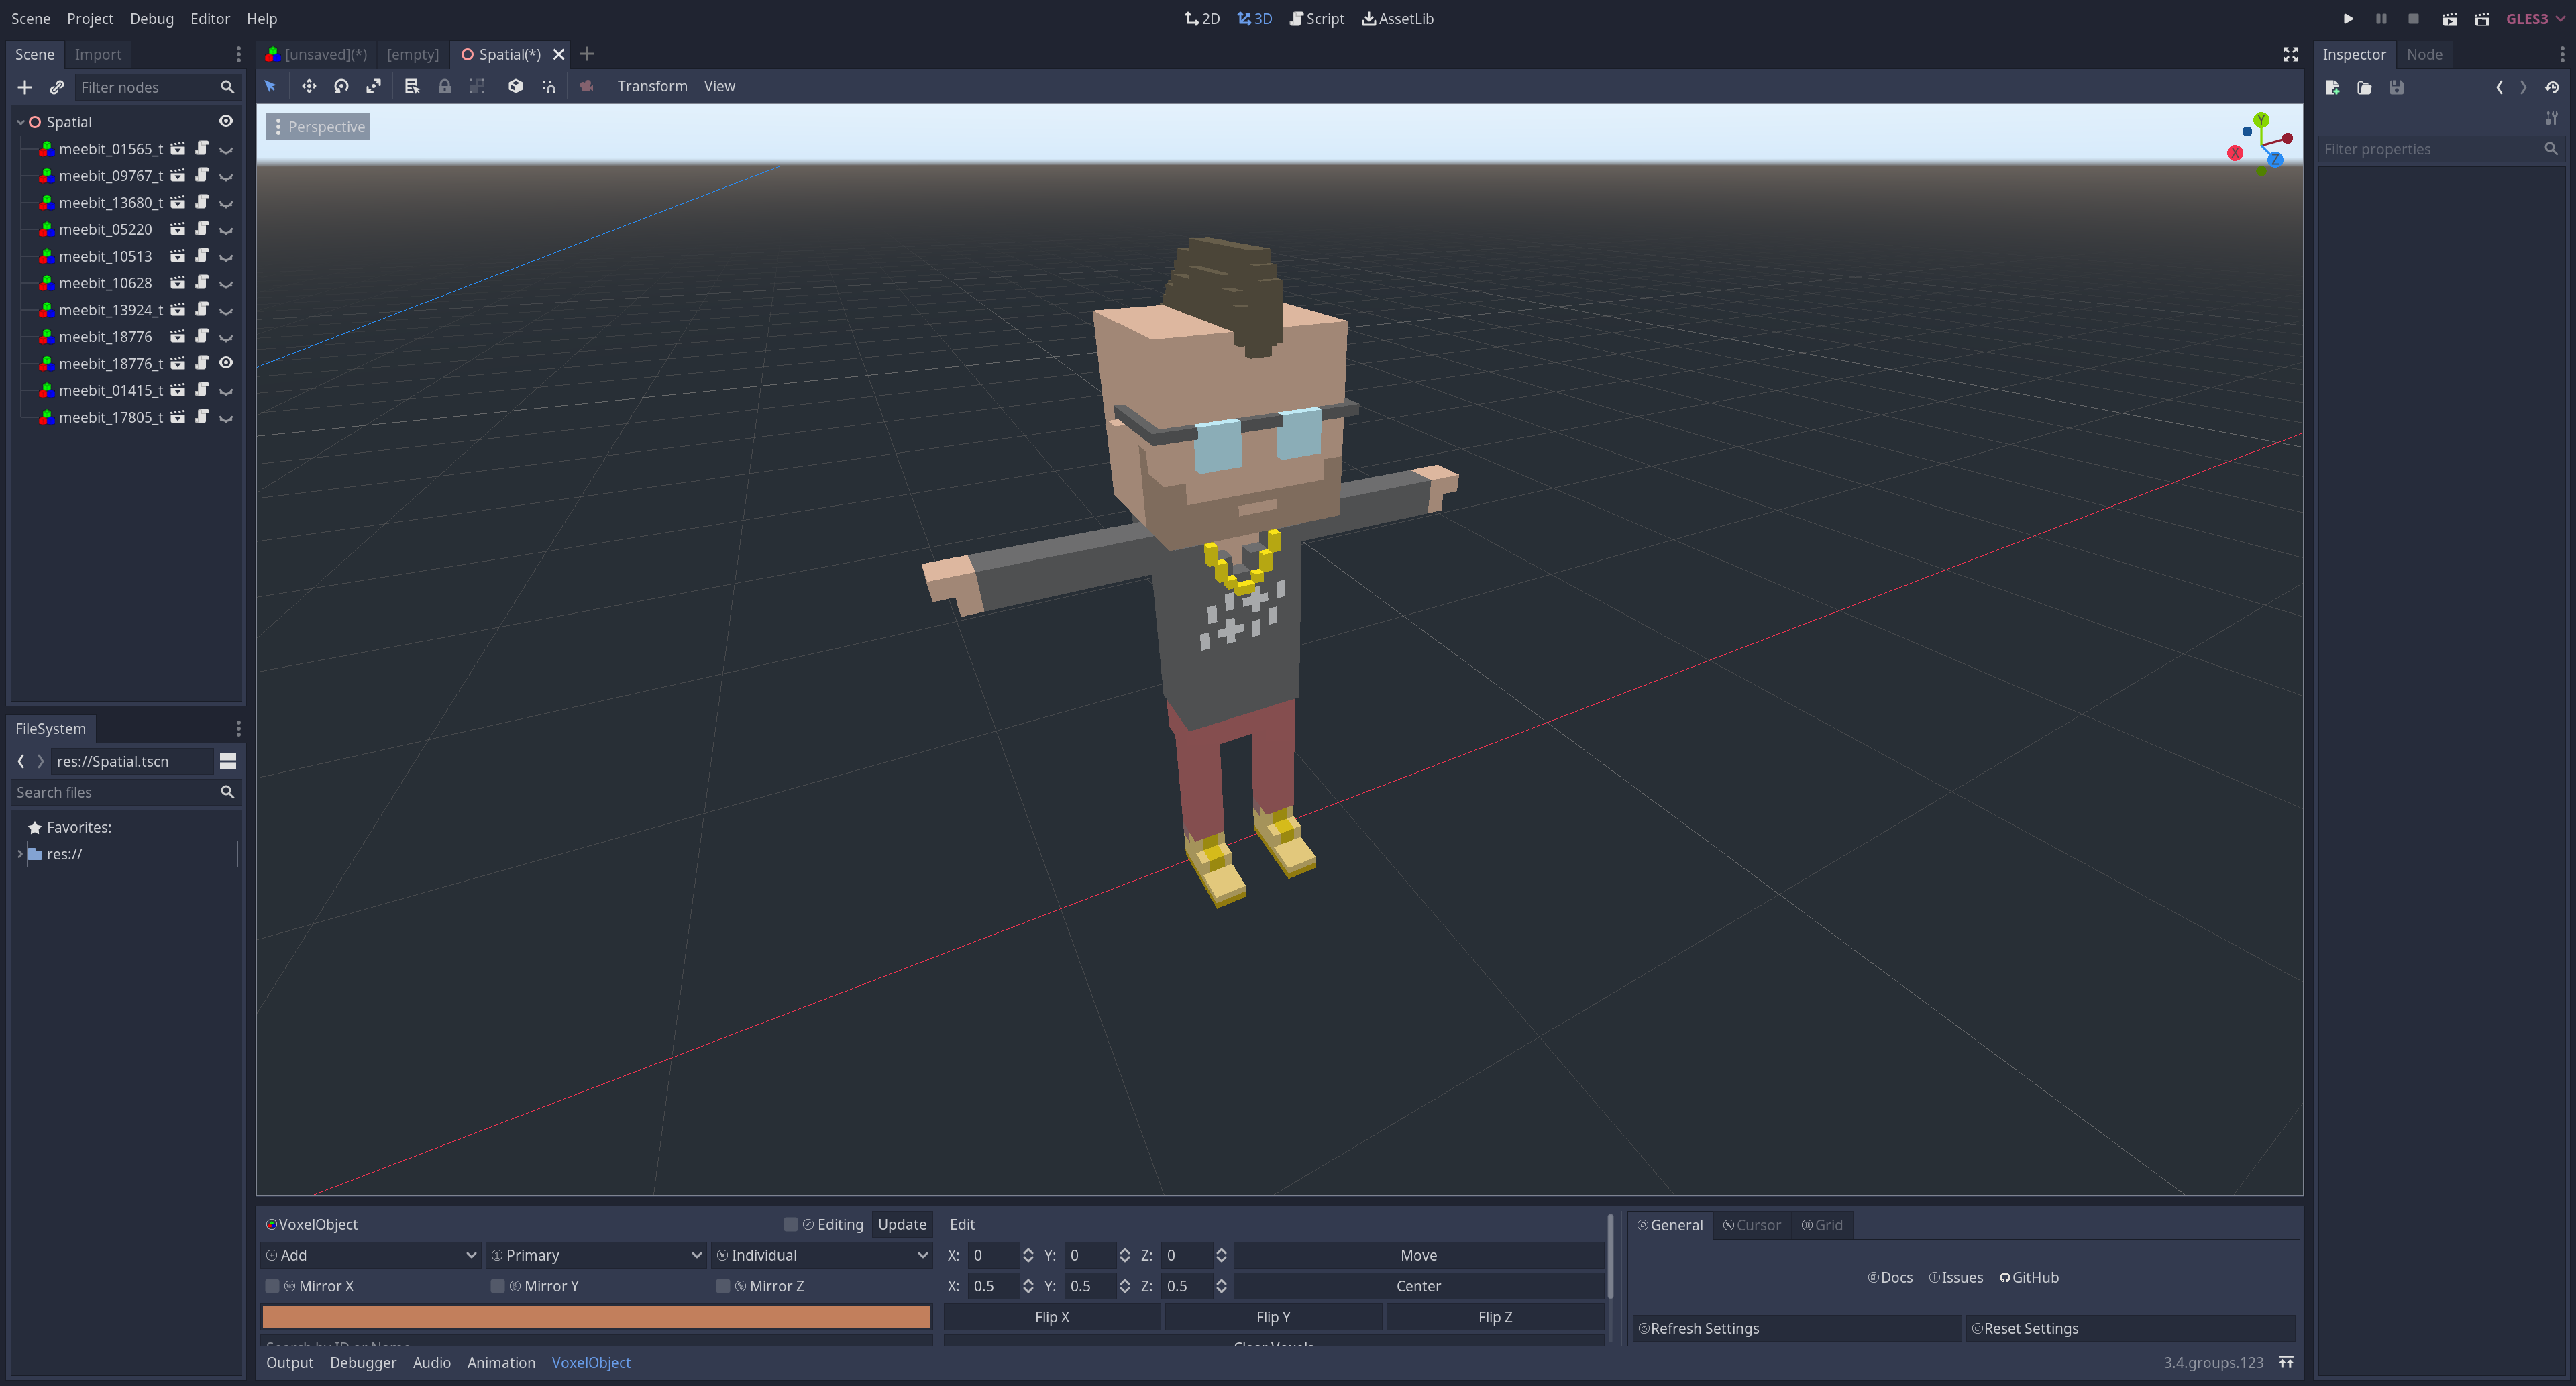The height and width of the screenshot is (1386, 2576).
Task: Enable the Mirror X checkbox
Action: pyautogui.click(x=272, y=1286)
